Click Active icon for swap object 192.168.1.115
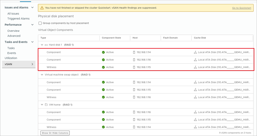 click(x=103, y=90)
